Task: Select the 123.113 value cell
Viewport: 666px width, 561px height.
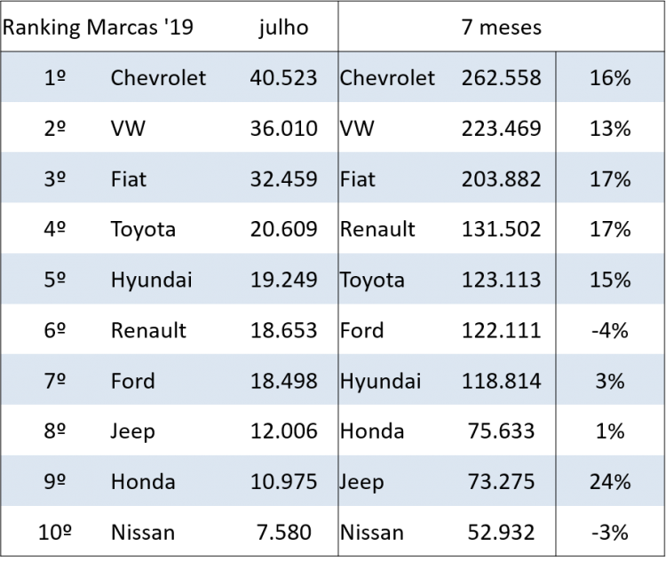Action: point(501,280)
